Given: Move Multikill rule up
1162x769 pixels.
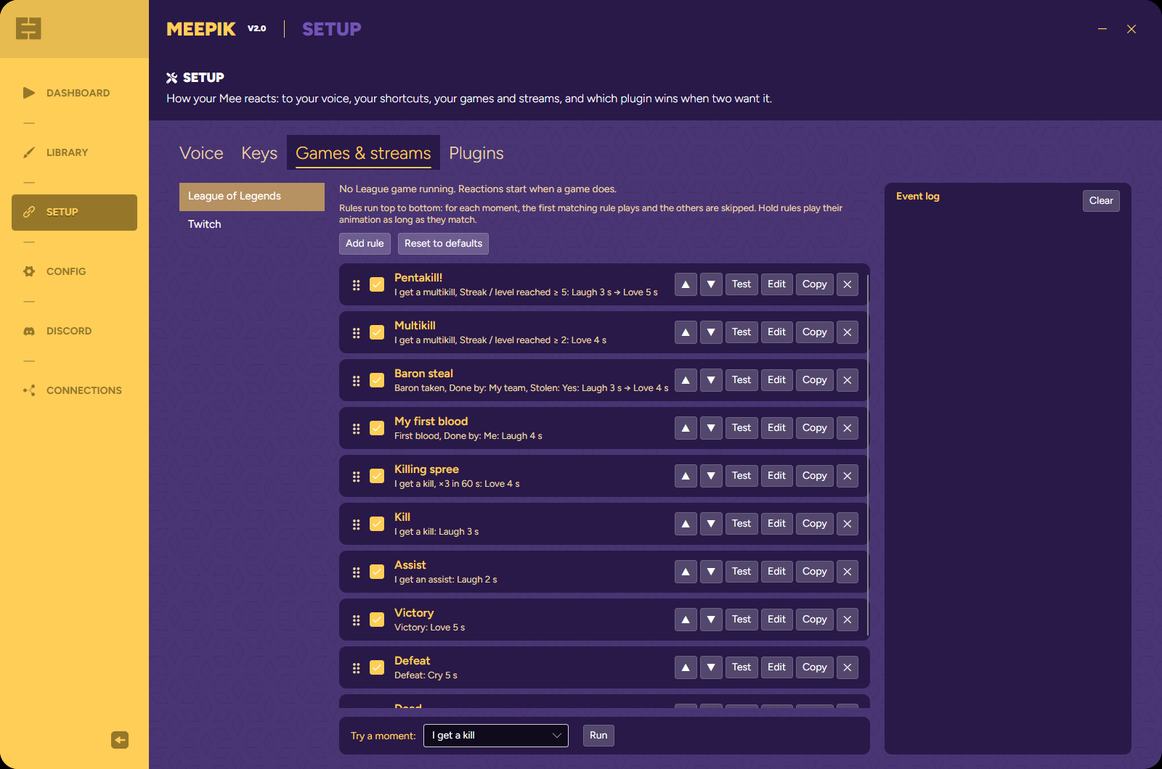Looking at the screenshot, I should [x=686, y=332].
